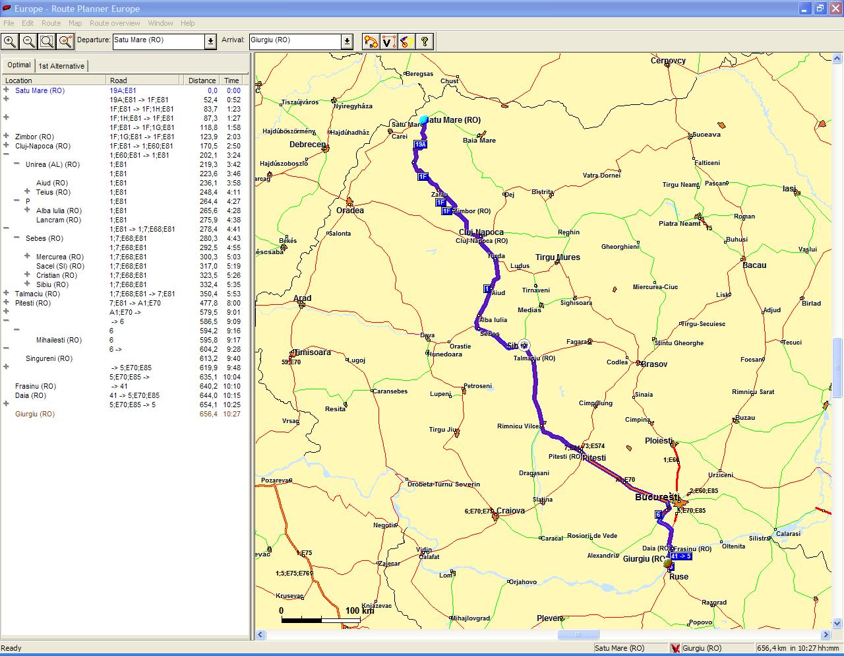Switch to the 1st Alternative tab
844x656 pixels.
coord(61,66)
